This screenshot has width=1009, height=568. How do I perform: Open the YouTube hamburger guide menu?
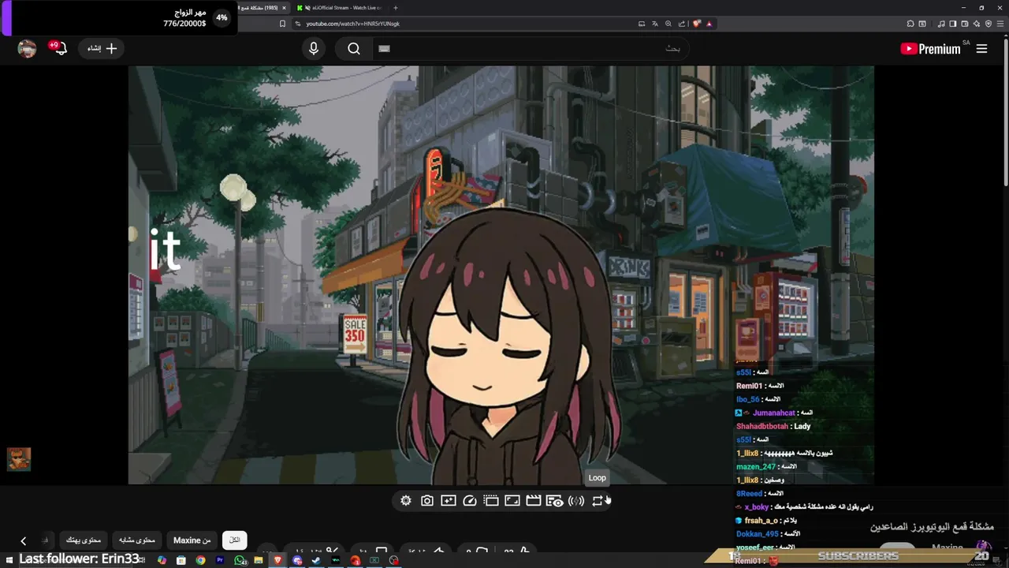pyautogui.click(x=981, y=49)
